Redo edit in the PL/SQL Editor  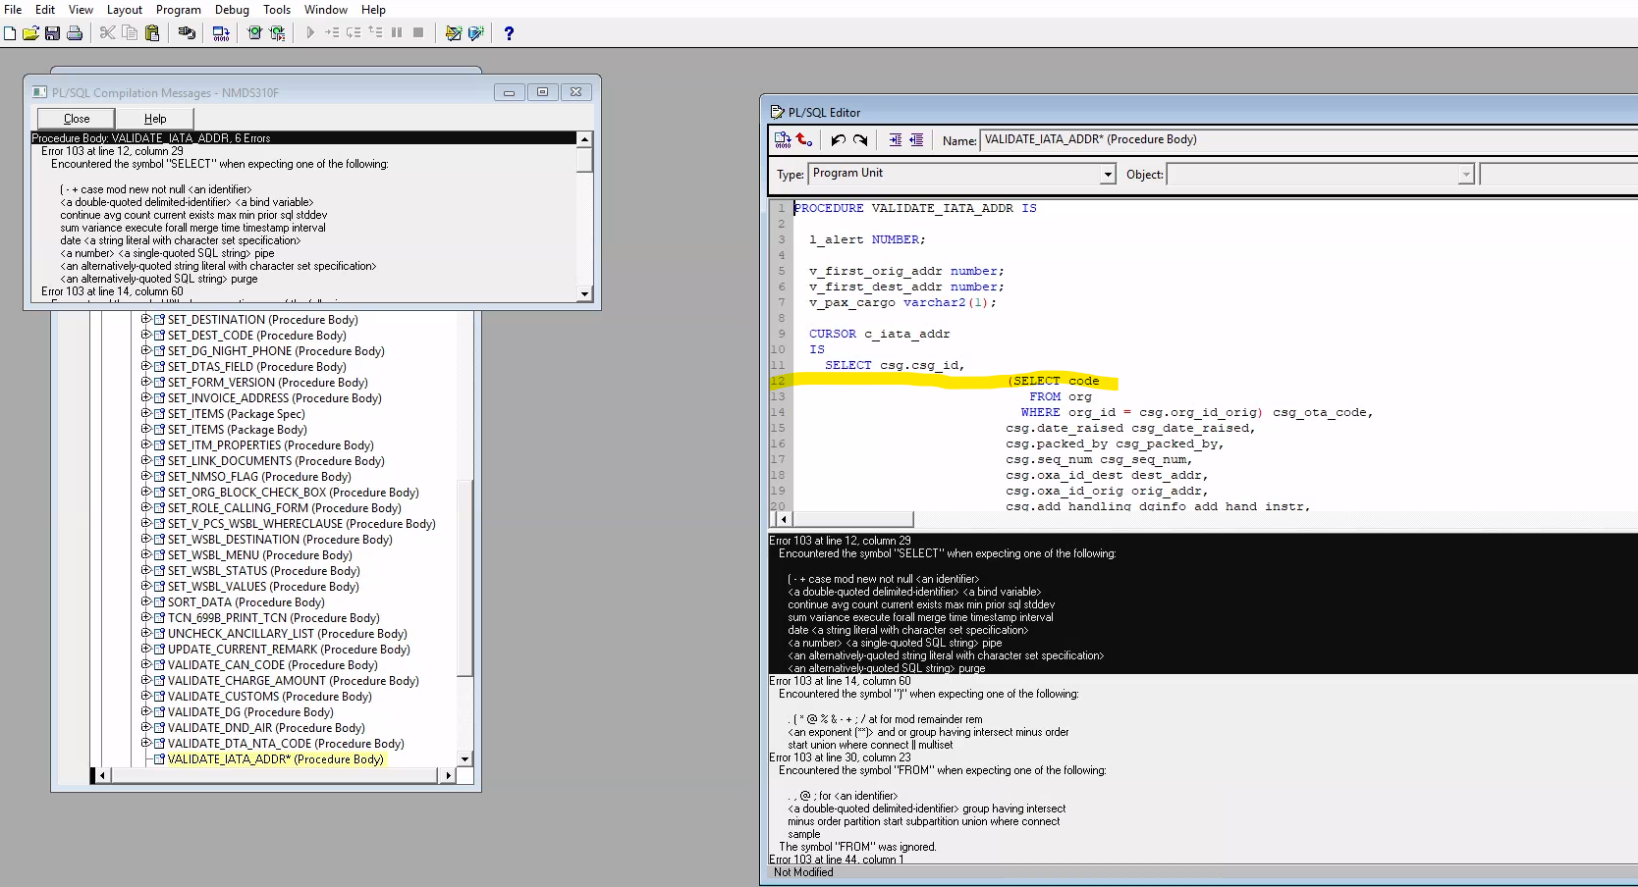pos(861,140)
